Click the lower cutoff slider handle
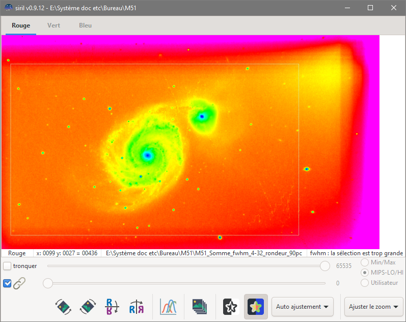 click(48, 283)
